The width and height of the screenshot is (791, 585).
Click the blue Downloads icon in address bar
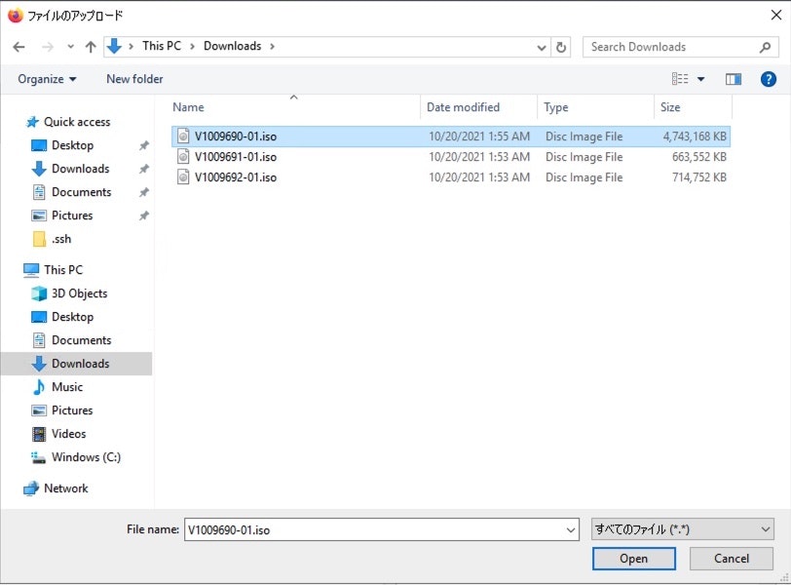(114, 46)
